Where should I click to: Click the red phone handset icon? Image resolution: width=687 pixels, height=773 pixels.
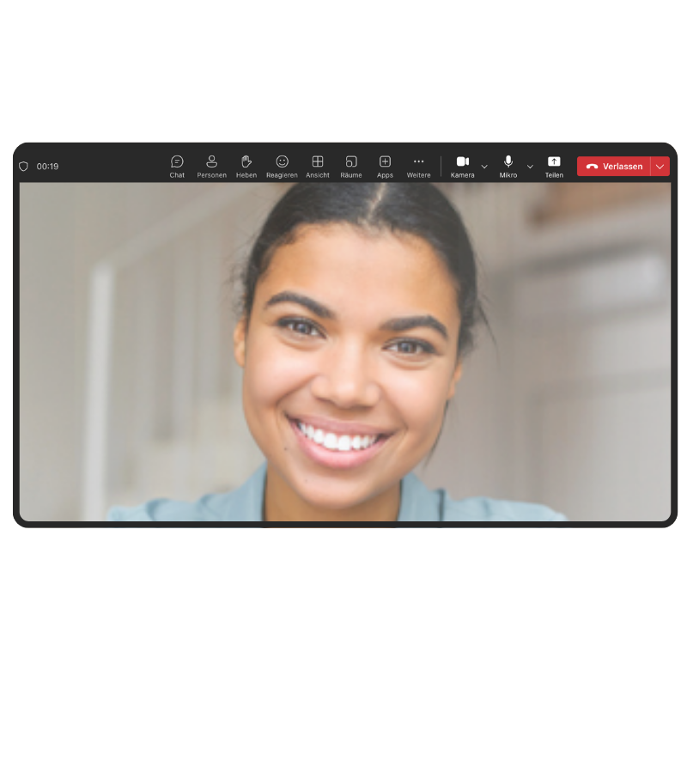pyautogui.click(x=592, y=167)
